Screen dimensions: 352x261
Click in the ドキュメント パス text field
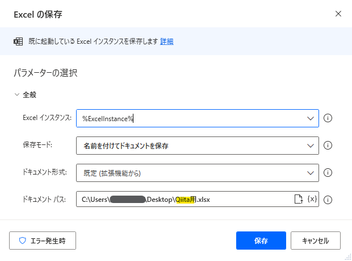click(x=184, y=200)
